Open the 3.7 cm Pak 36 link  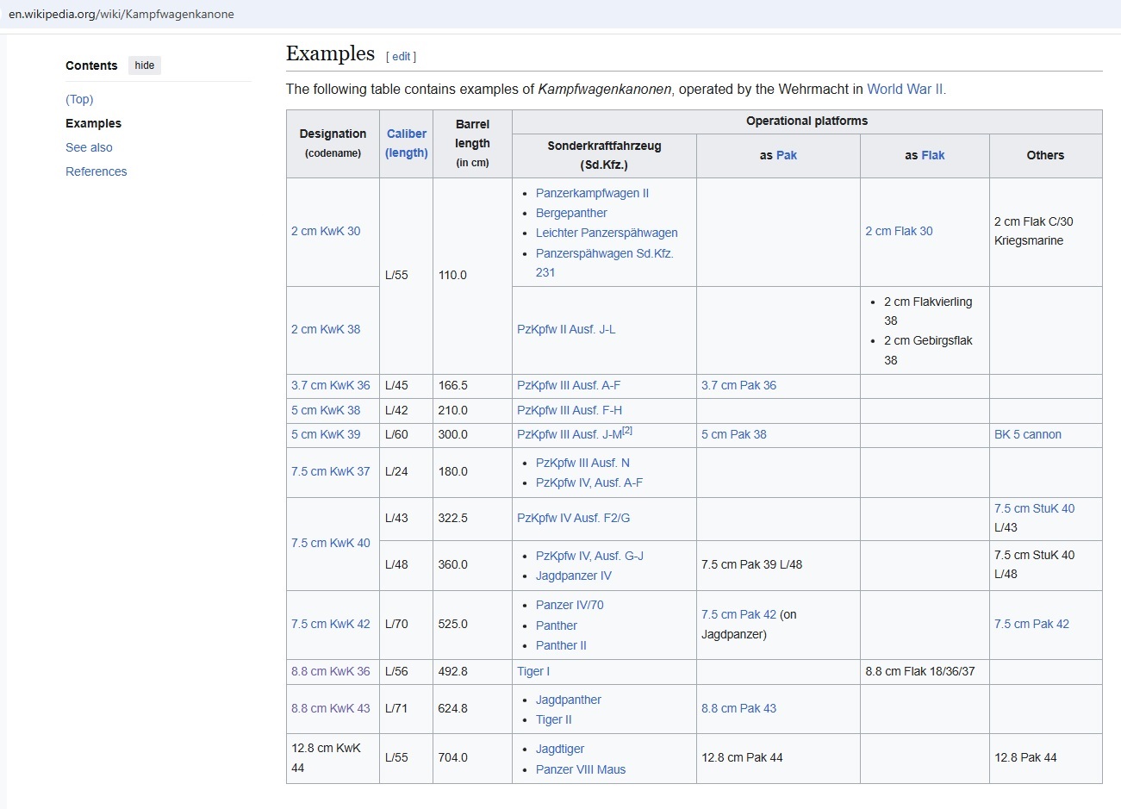tap(738, 385)
